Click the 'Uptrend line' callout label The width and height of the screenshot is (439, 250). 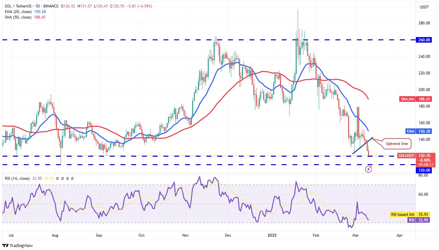(x=396, y=143)
